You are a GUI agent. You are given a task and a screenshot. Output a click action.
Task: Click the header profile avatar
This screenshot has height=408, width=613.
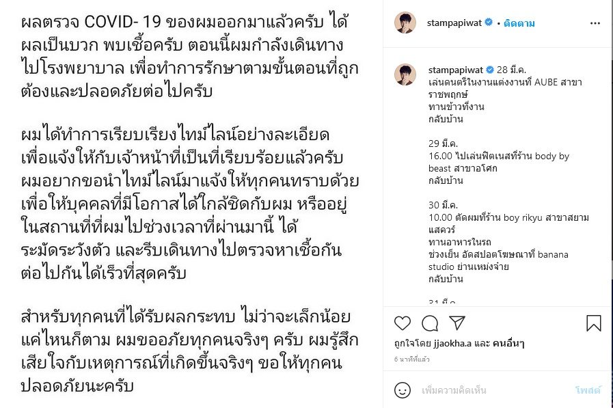coord(405,23)
